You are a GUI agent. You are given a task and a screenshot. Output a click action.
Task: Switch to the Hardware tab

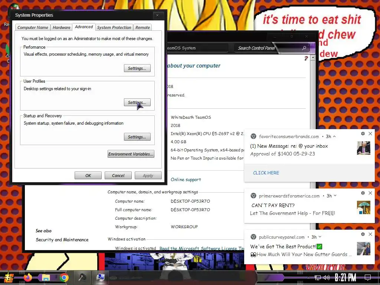point(62,27)
